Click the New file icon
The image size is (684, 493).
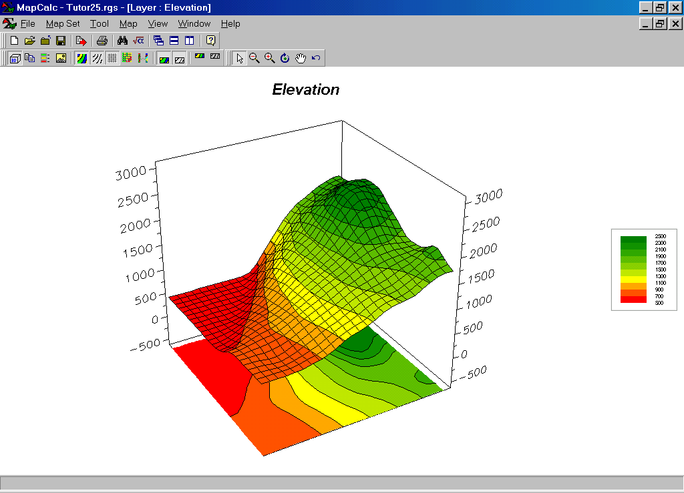14,41
